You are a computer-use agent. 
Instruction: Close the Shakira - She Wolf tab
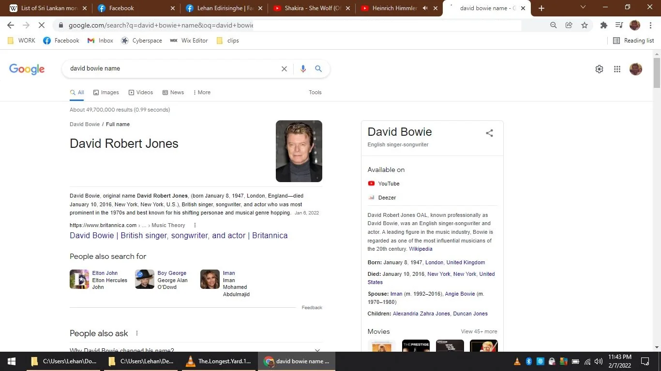(347, 8)
